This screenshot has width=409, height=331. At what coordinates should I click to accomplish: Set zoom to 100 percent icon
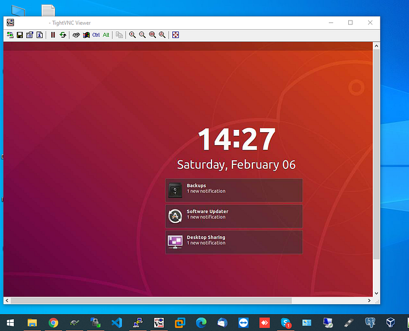click(152, 35)
